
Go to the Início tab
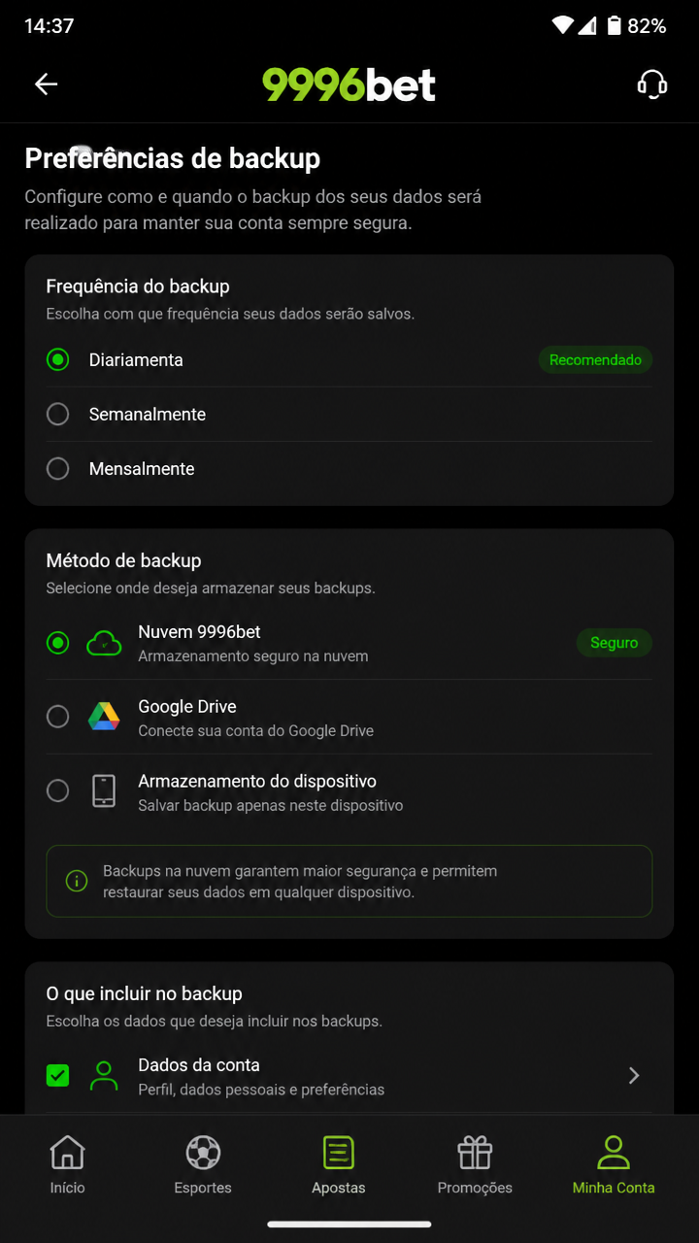(x=68, y=1165)
